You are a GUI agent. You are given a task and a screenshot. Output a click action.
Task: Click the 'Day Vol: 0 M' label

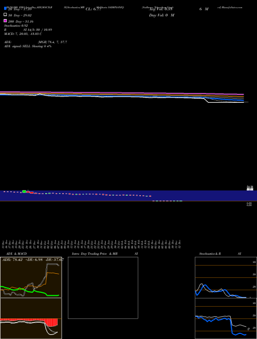point(161,15)
